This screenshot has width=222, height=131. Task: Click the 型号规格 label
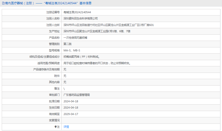tap(54, 50)
